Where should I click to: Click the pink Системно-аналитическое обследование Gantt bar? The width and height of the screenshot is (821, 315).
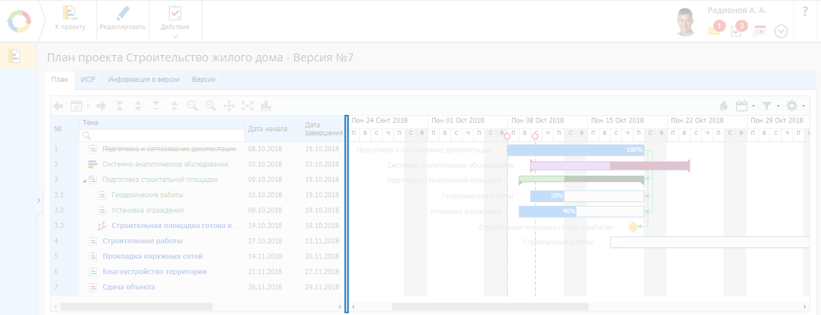click(x=609, y=165)
